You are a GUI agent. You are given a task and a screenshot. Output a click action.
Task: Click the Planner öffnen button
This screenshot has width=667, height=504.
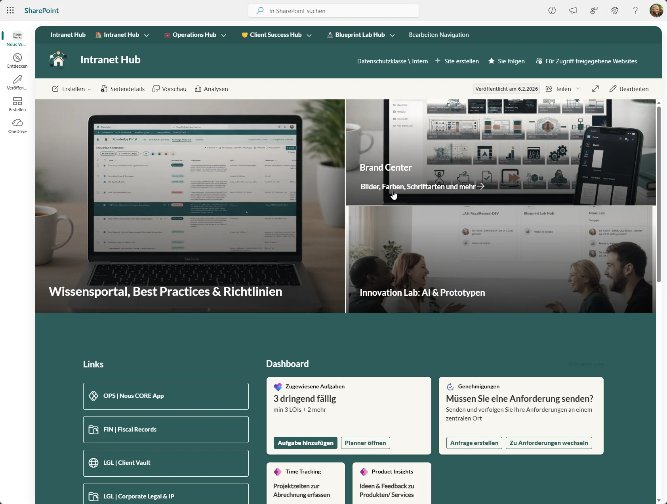tap(365, 443)
